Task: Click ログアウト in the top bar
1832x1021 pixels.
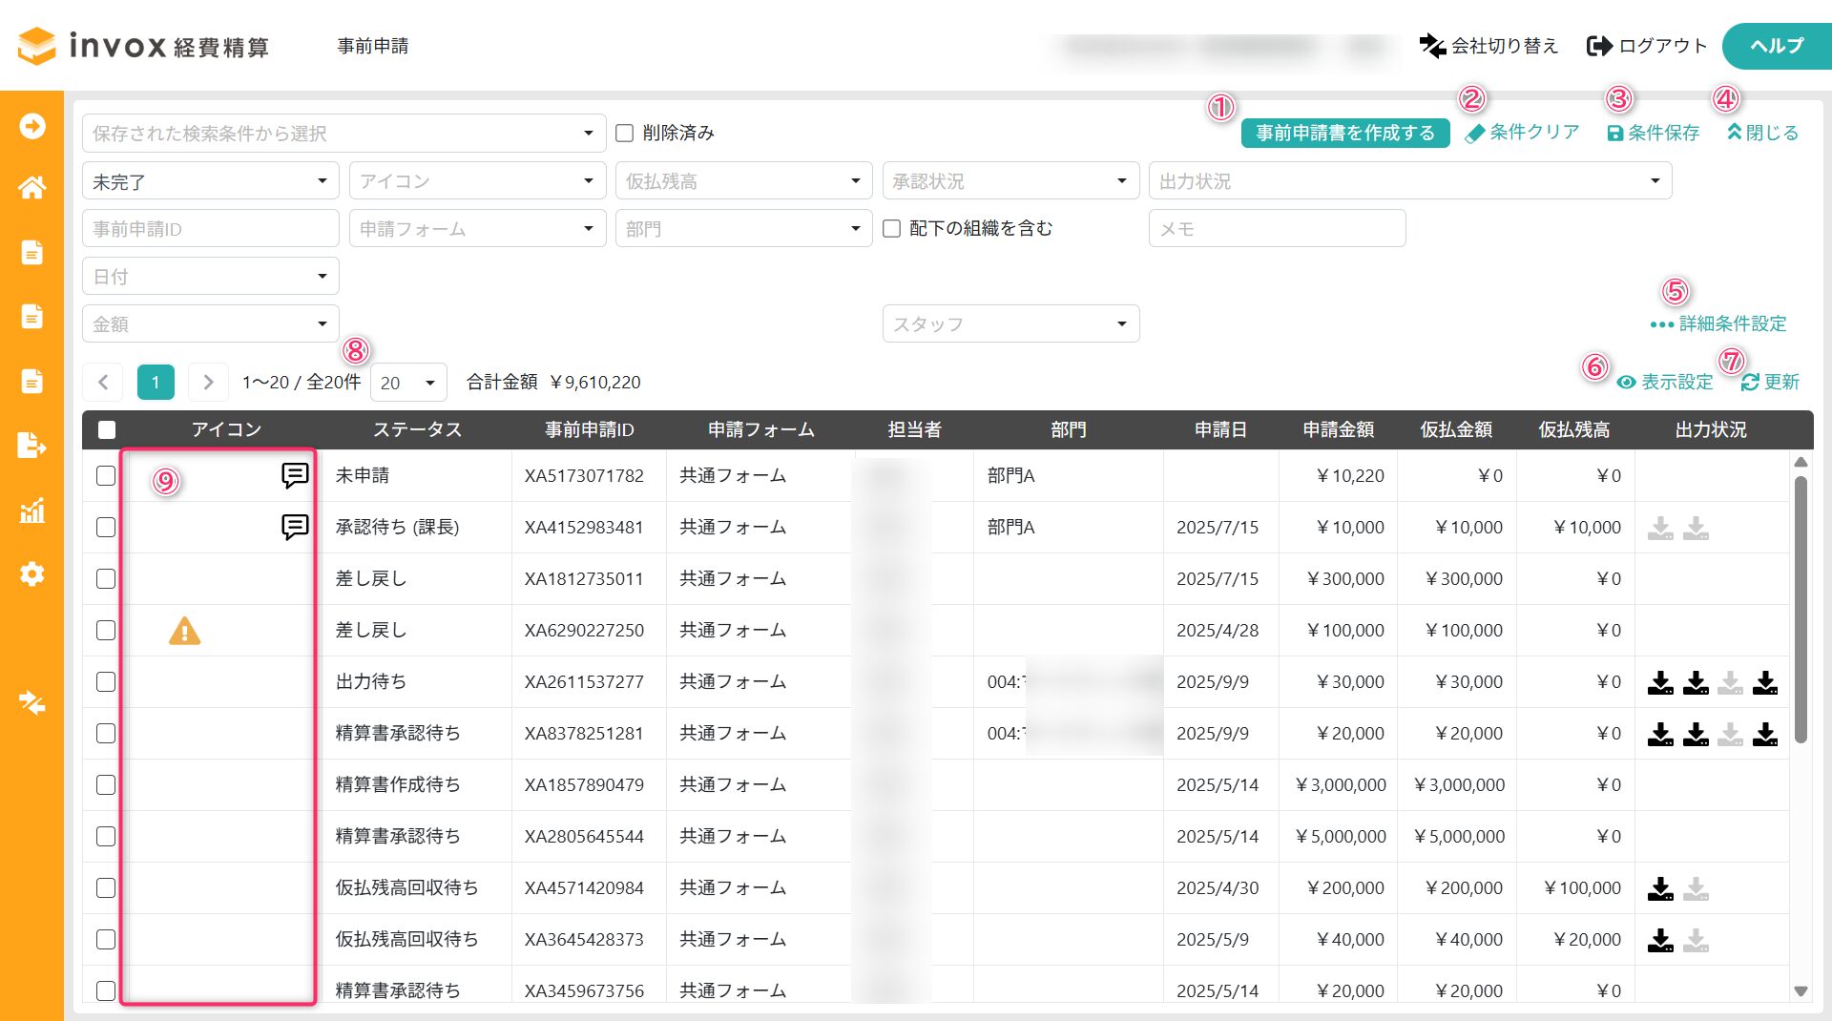Action: pos(1646,46)
